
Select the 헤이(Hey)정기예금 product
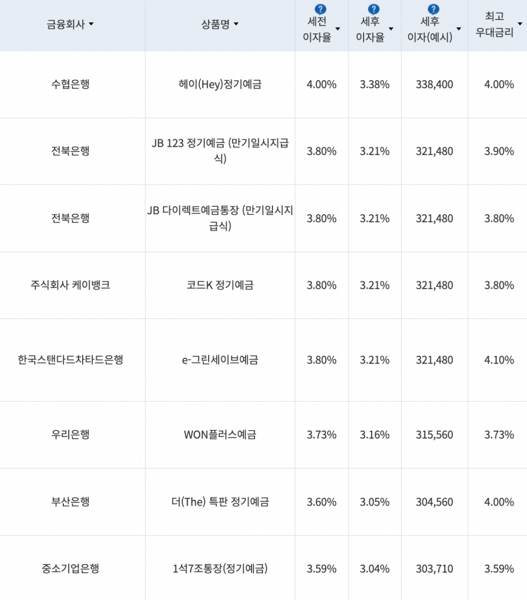coord(219,84)
